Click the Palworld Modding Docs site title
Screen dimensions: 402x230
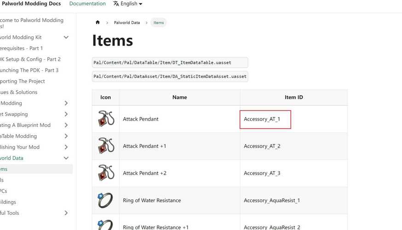click(x=31, y=4)
